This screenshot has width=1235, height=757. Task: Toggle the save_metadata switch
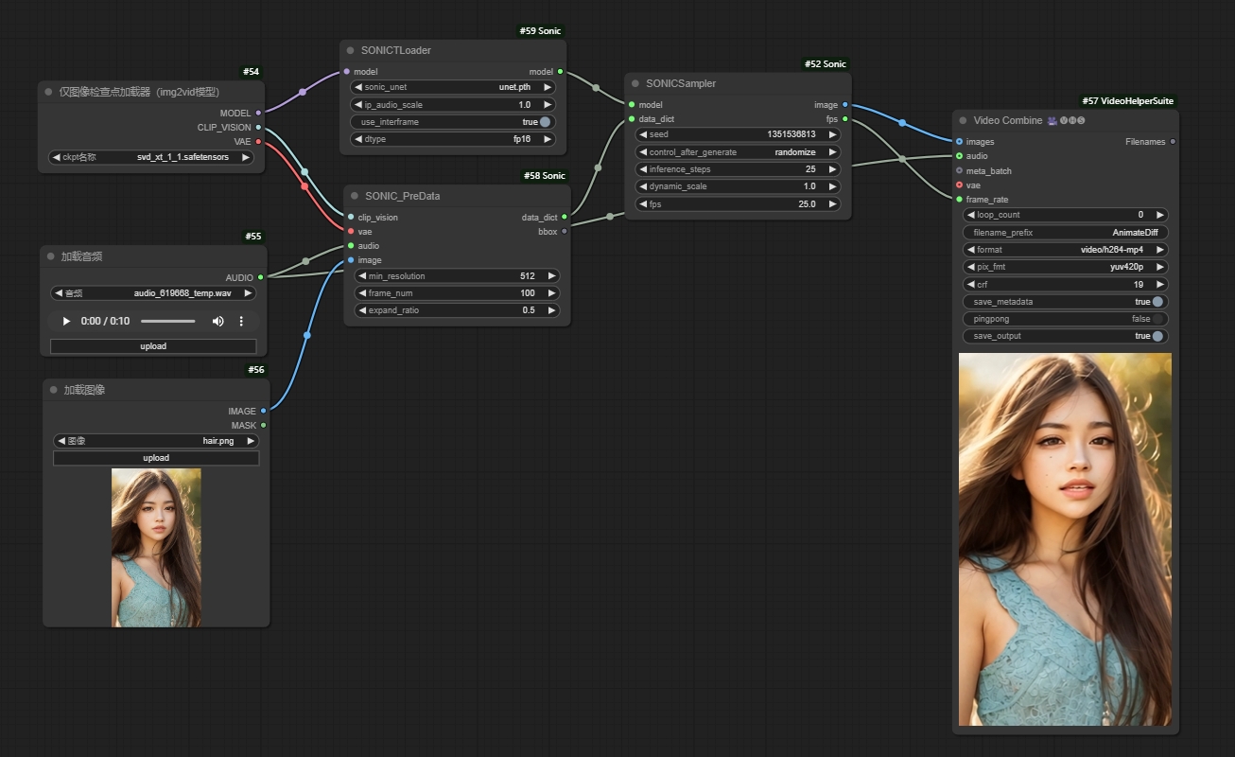[1157, 302]
